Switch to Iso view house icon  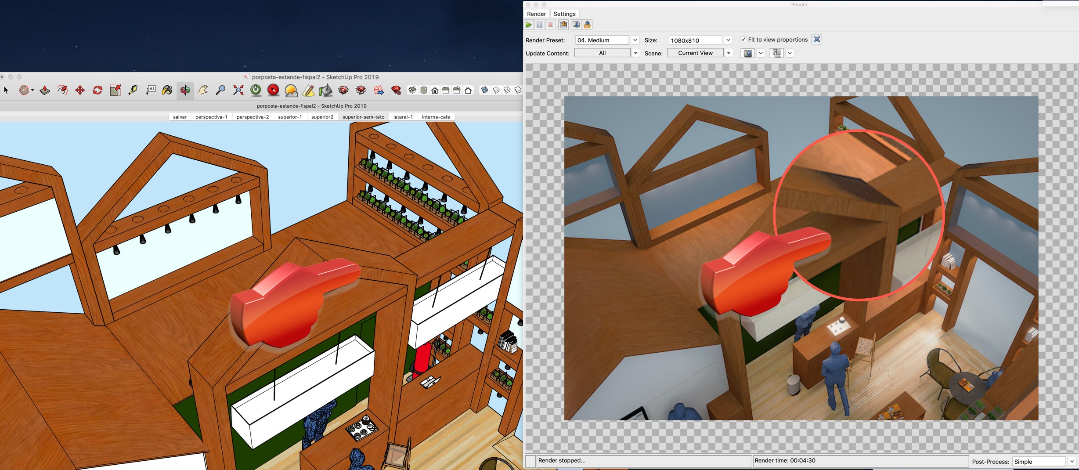click(x=412, y=90)
